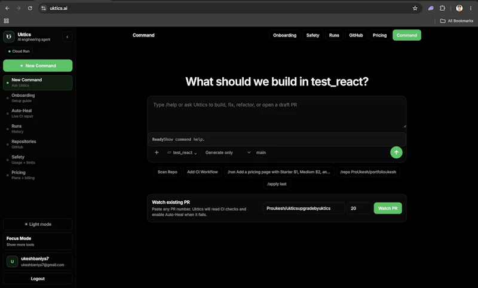478x288 pixels.
Task: Click the /repo ProUkesh/portfolioukesh chip
Action: coord(368,172)
